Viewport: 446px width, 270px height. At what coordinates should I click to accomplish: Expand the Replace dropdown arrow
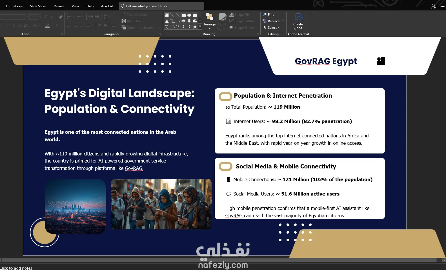point(283,21)
